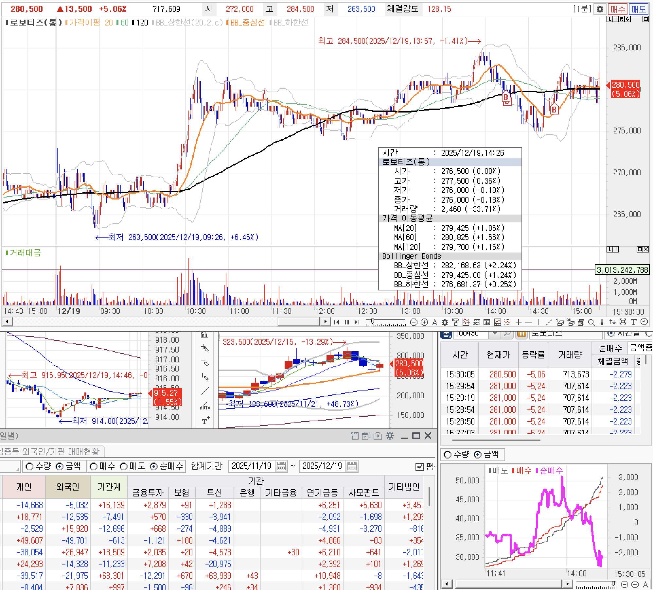Select the 매수 radio button option
This screenshot has height=590, width=653.
click(94, 466)
